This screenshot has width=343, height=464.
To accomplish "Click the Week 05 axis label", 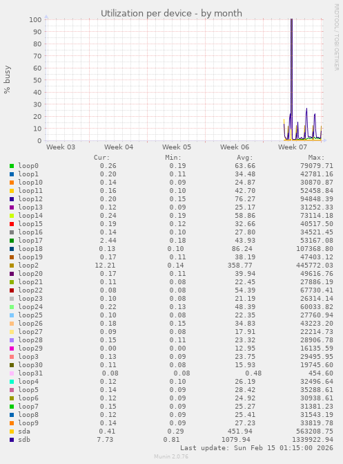I will pos(177,147).
